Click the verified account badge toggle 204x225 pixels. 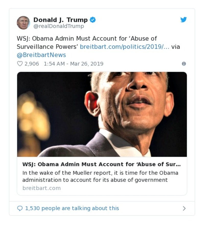click(93, 19)
